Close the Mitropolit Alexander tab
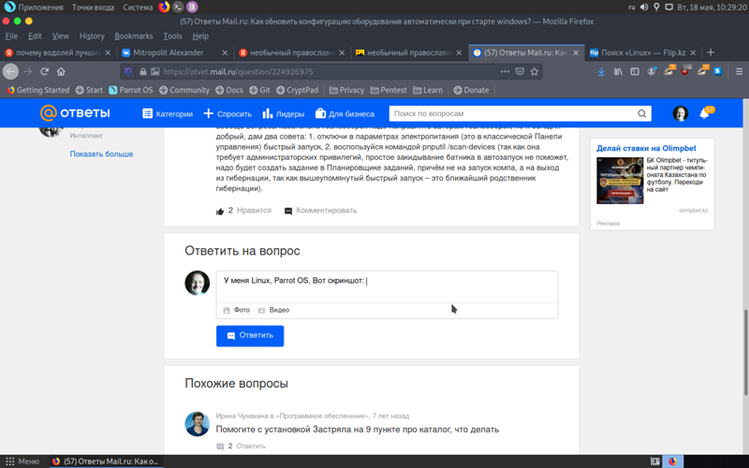The image size is (749, 468). [225, 52]
